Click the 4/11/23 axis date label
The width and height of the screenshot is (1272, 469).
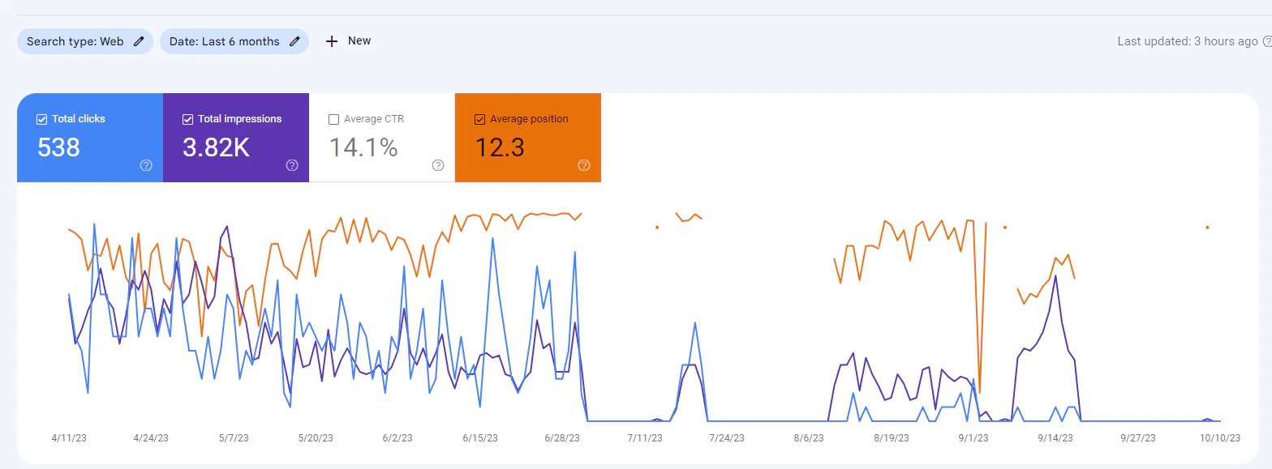point(68,438)
